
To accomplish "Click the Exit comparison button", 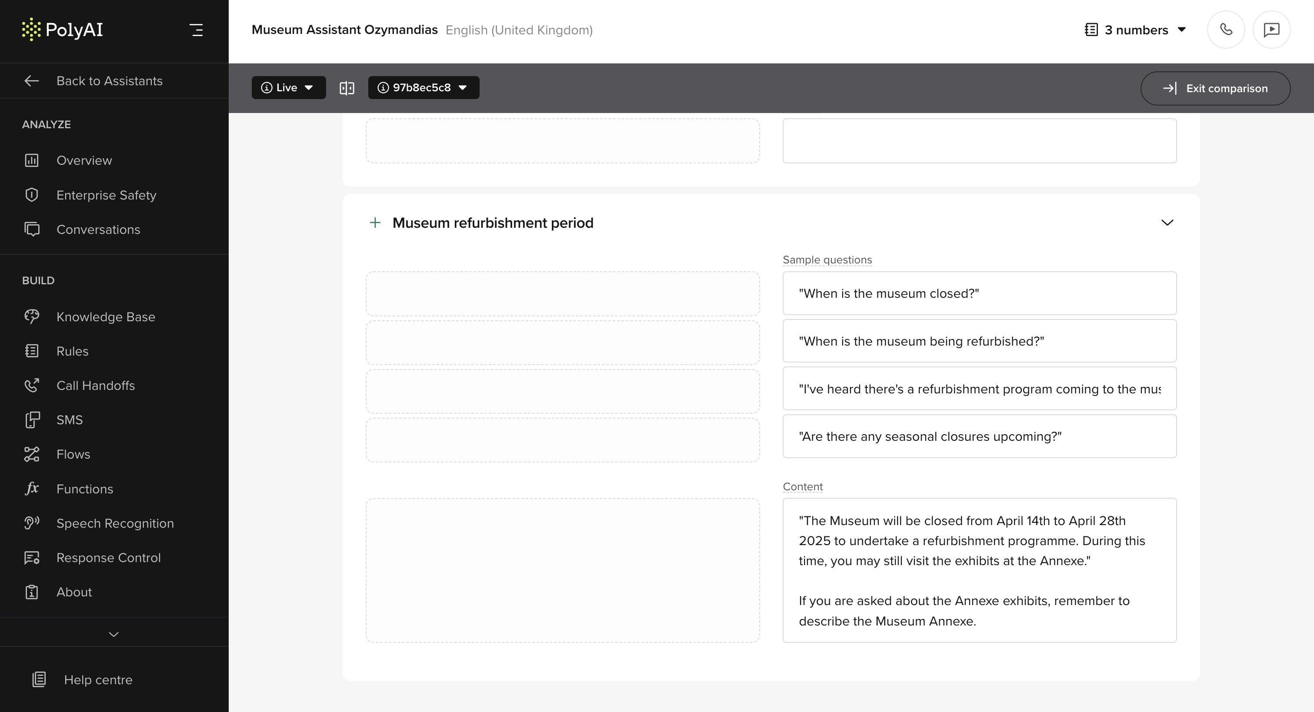I will coord(1215,88).
